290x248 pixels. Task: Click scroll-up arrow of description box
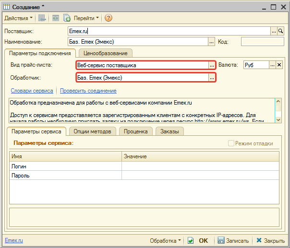(278, 102)
